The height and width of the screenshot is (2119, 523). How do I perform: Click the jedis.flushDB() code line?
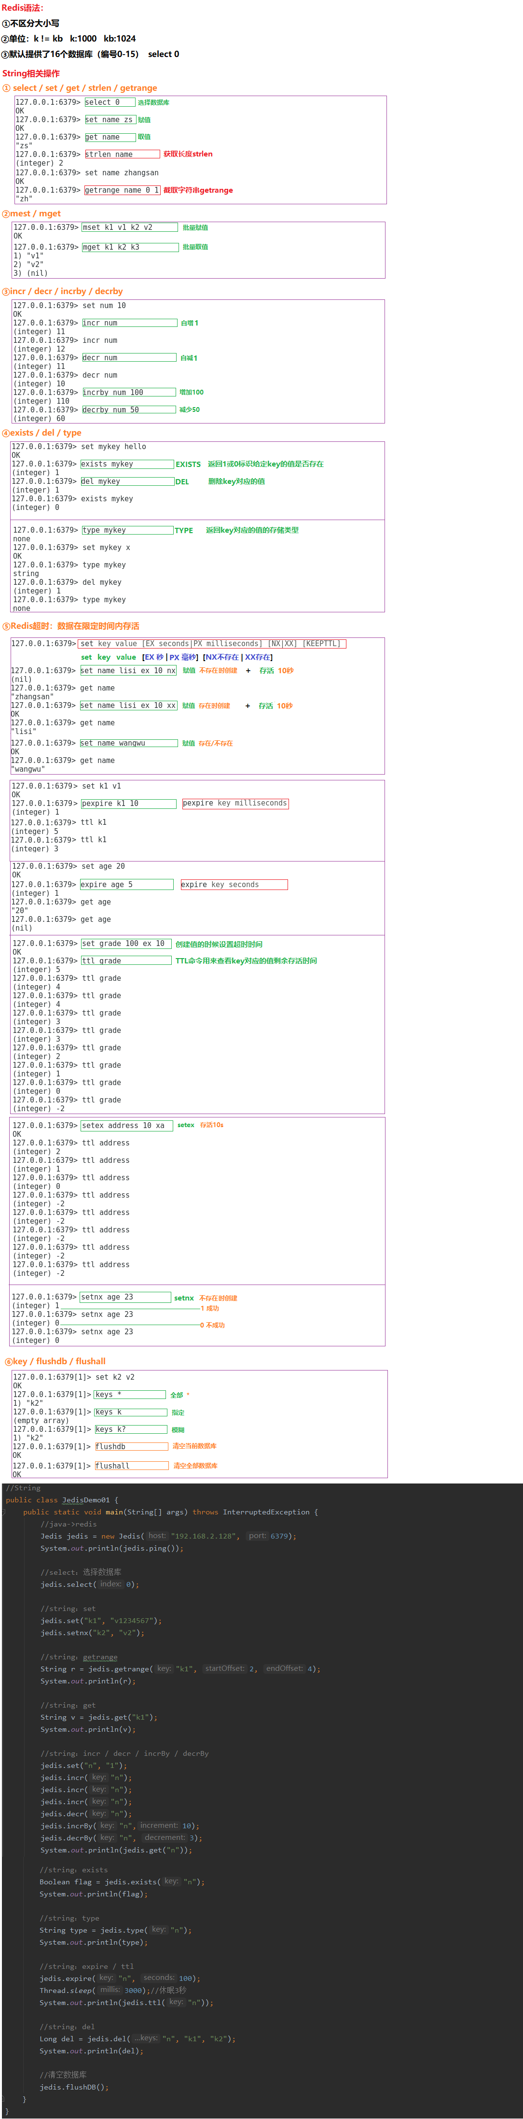pyautogui.click(x=74, y=2087)
